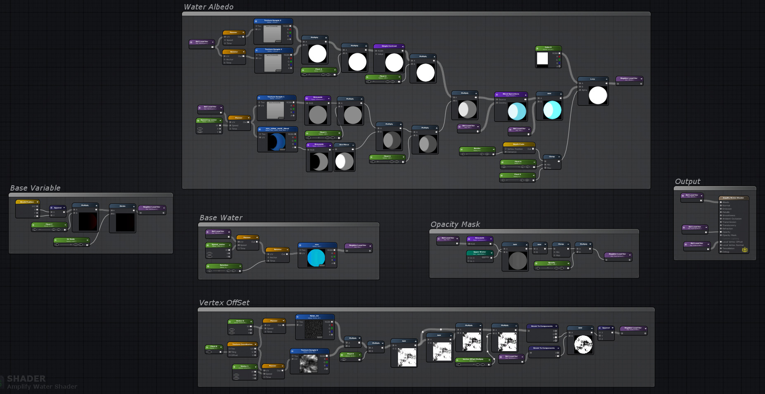
Task: Collapse the Divide node preview
Action: pos(134,206)
